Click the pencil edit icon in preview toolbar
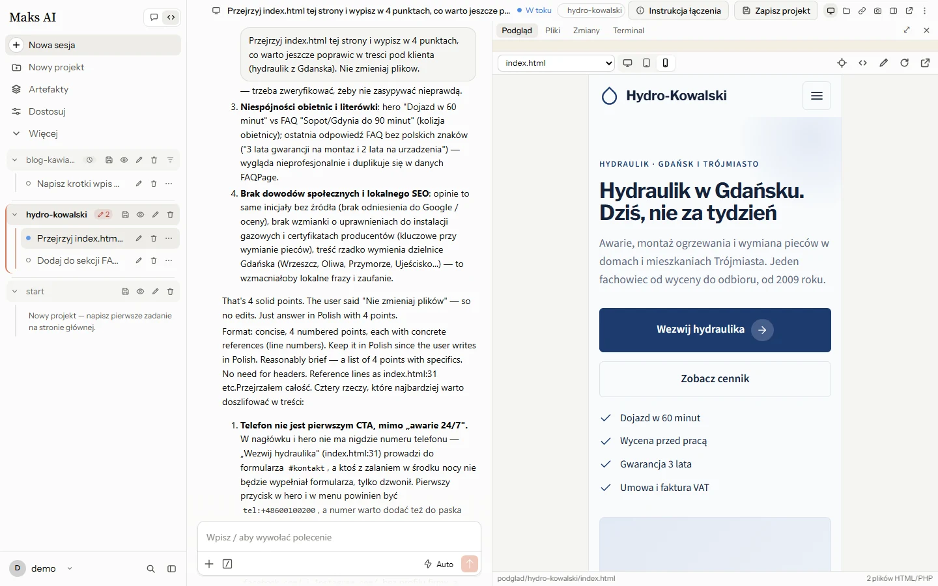Image resolution: width=938 pixels, height=586 pixels. coord(883,63)
